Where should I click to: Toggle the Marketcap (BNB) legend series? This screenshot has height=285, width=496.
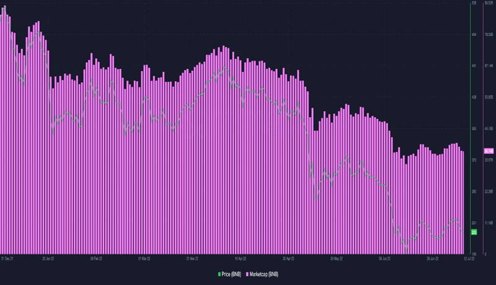point(262,274)
